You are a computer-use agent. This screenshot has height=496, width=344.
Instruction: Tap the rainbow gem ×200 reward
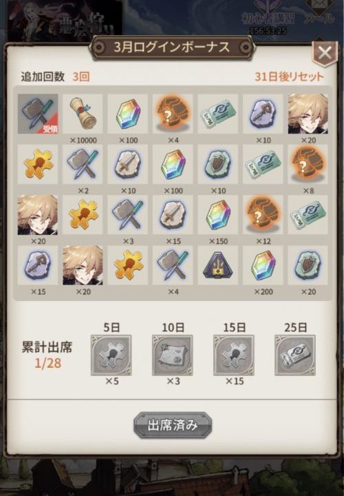click(263, 265)
